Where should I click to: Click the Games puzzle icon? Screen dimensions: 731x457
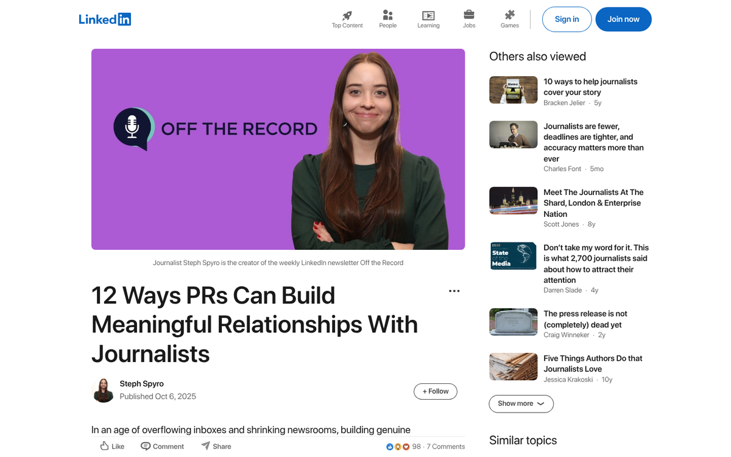click(509, 15)
